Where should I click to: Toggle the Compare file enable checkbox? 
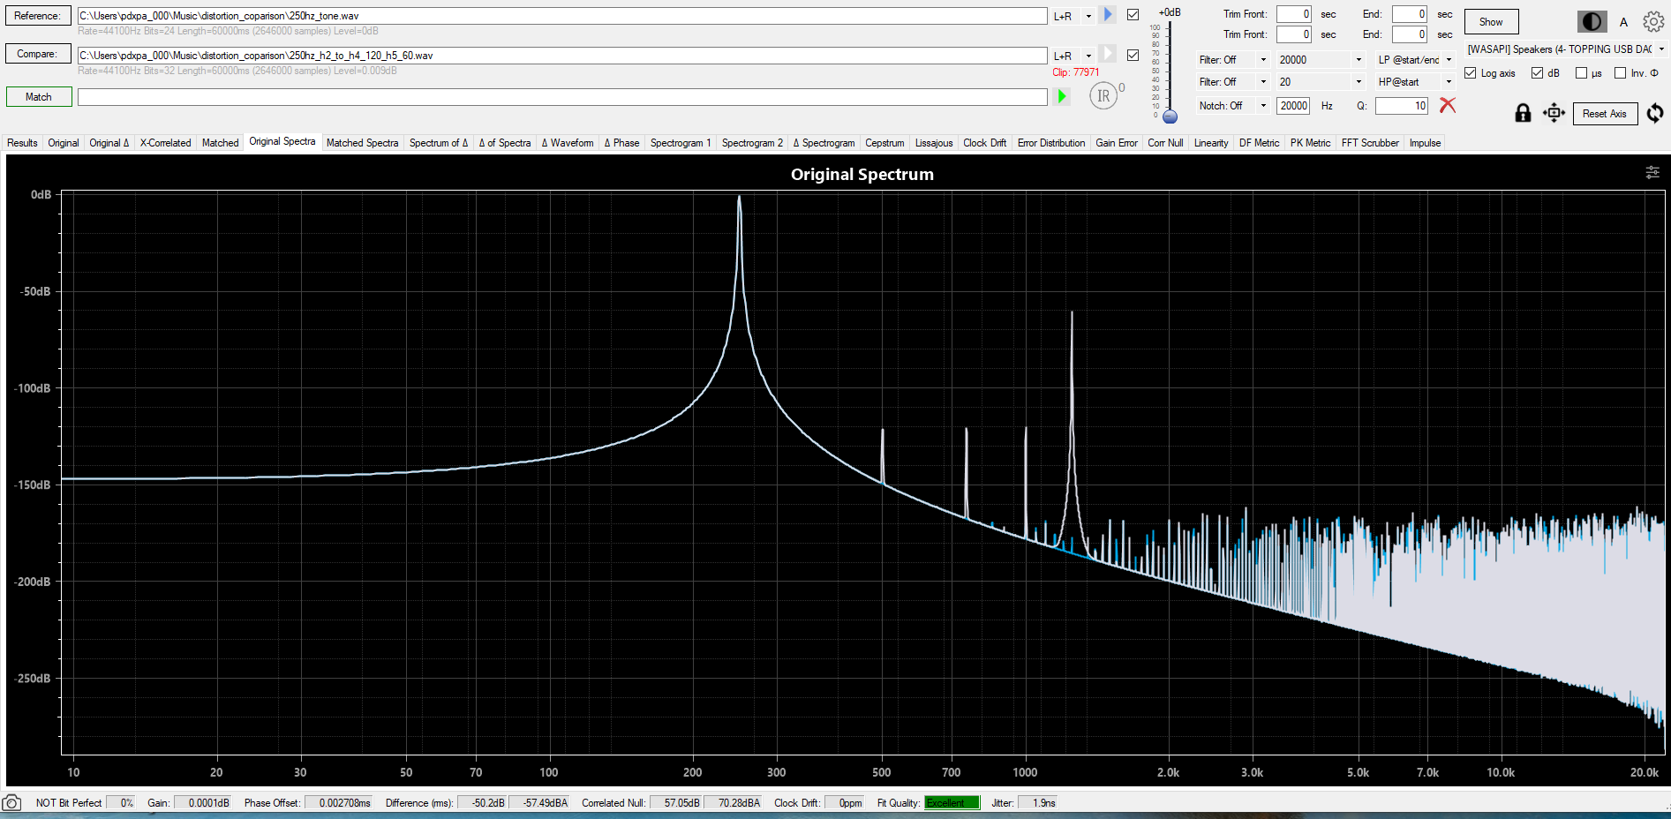(1133, 55)
